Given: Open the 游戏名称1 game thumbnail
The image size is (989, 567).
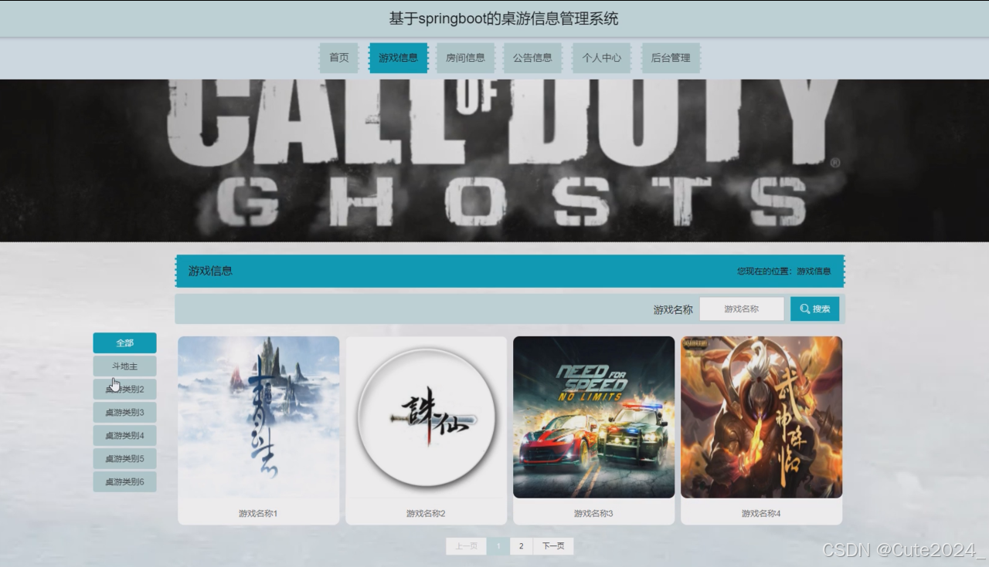Looking at the screenshot, I should click(x=258, y=417).
